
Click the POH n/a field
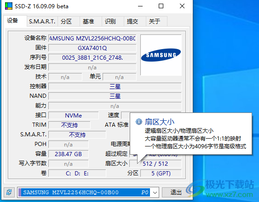tap(69, 145)
